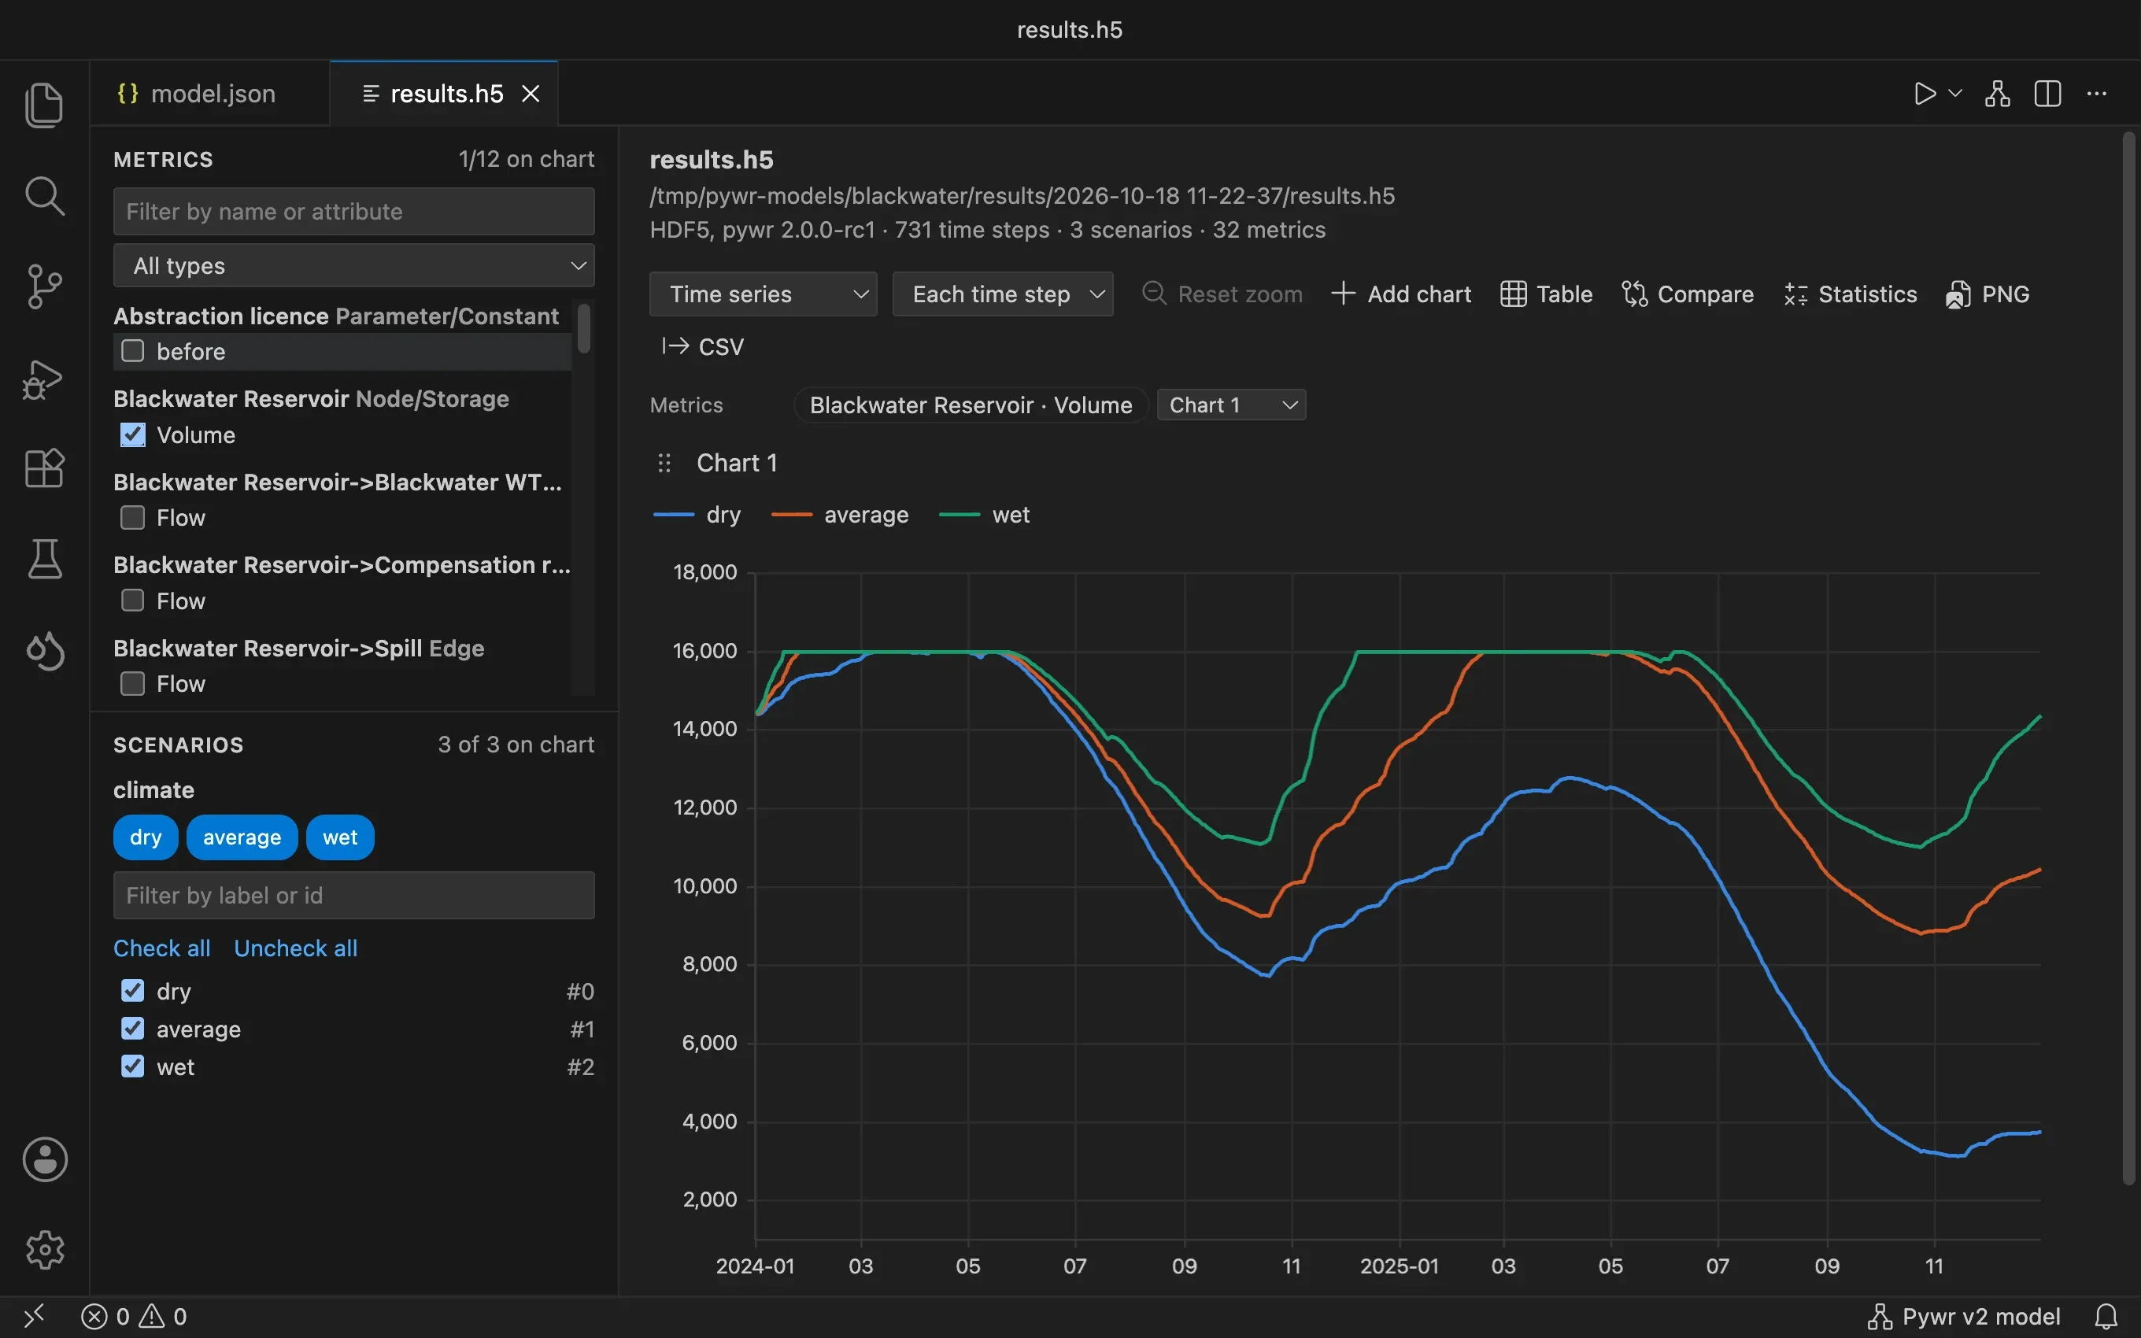Open the More Actions ellipsis icon

click(2097, 94)
